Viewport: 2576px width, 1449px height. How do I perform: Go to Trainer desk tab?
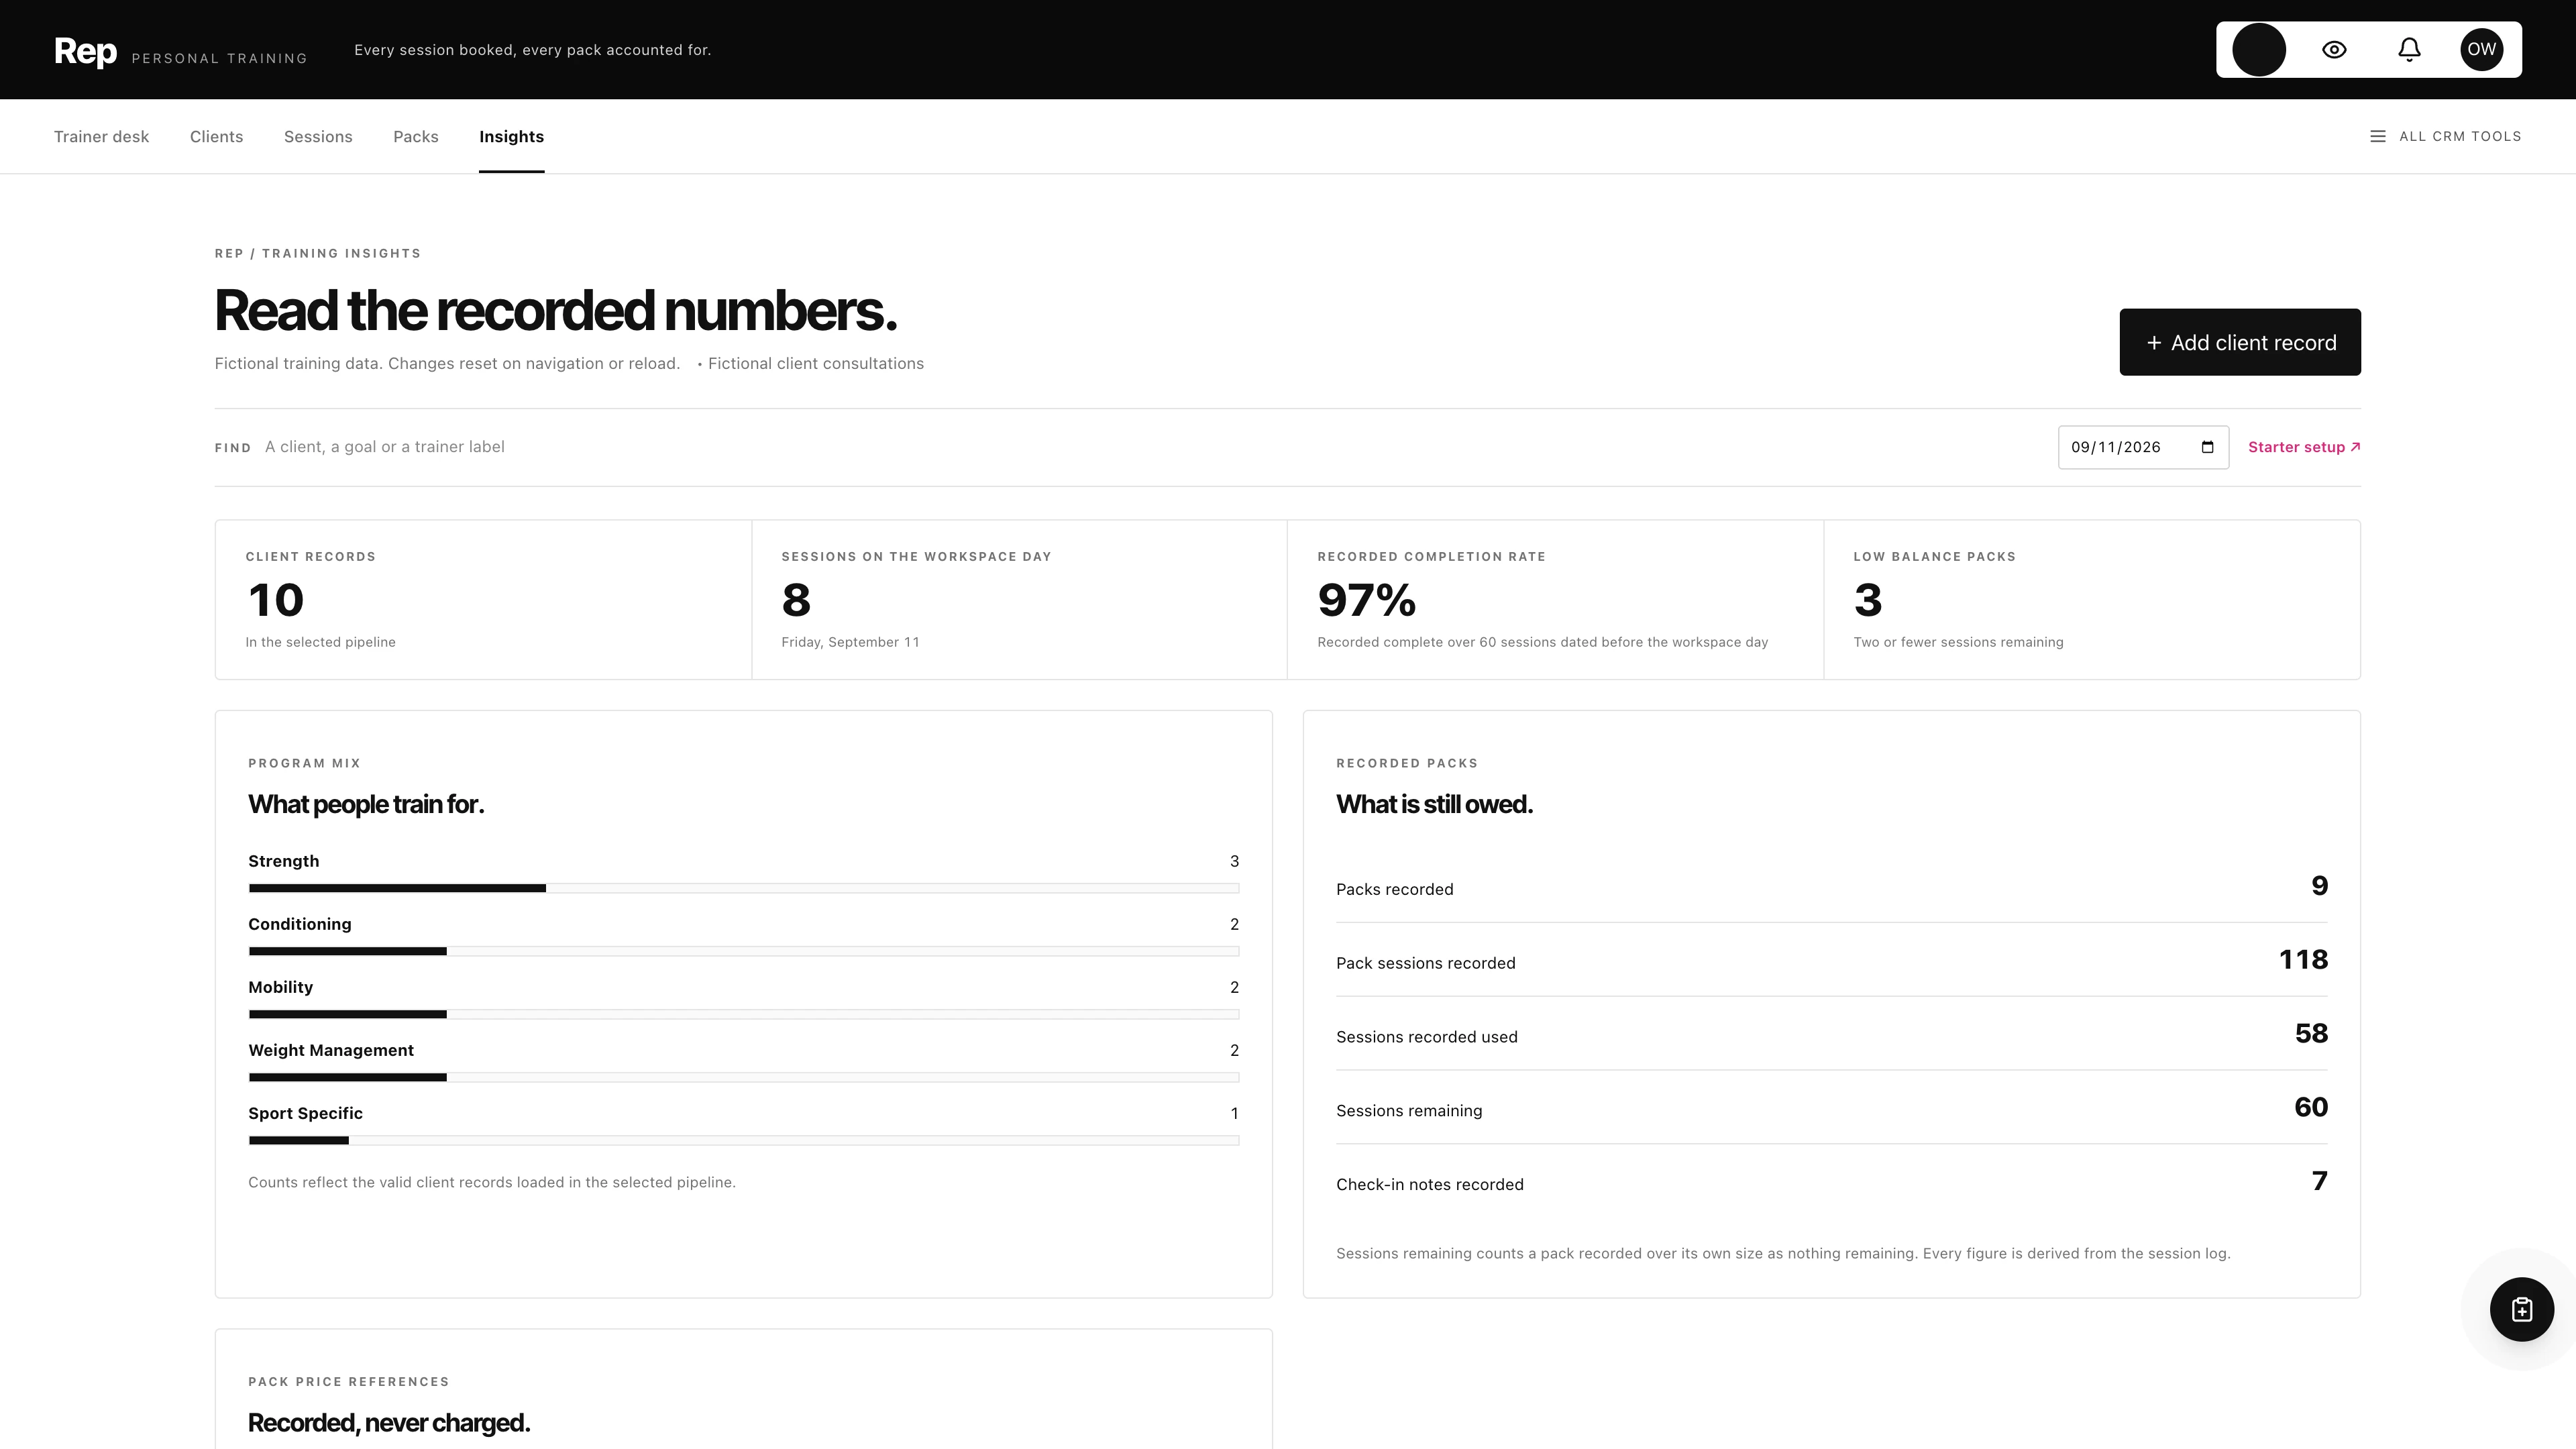[x=101, y=137]
